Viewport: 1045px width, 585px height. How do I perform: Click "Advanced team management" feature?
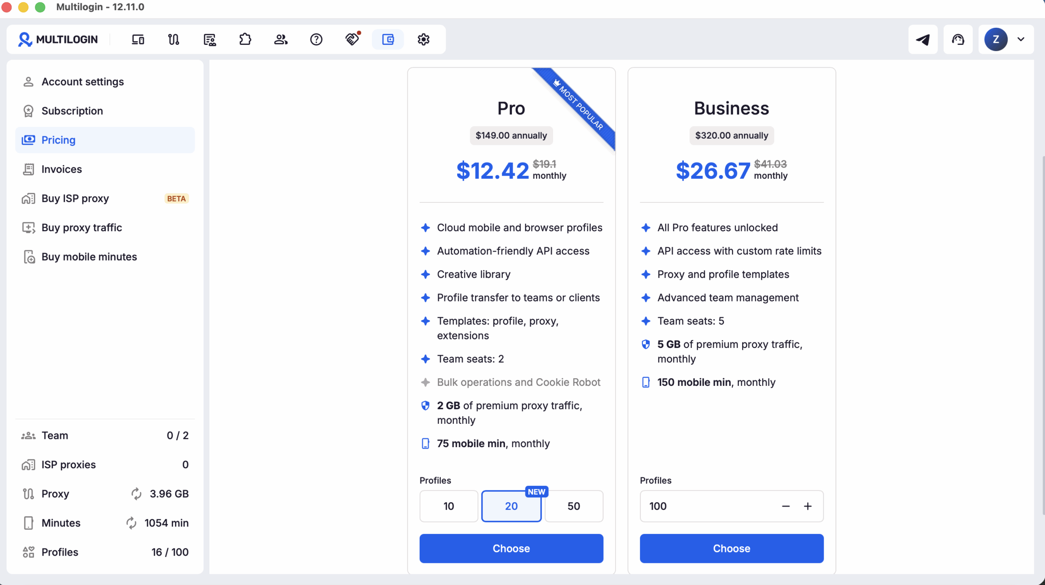click(x=728, y=298)
